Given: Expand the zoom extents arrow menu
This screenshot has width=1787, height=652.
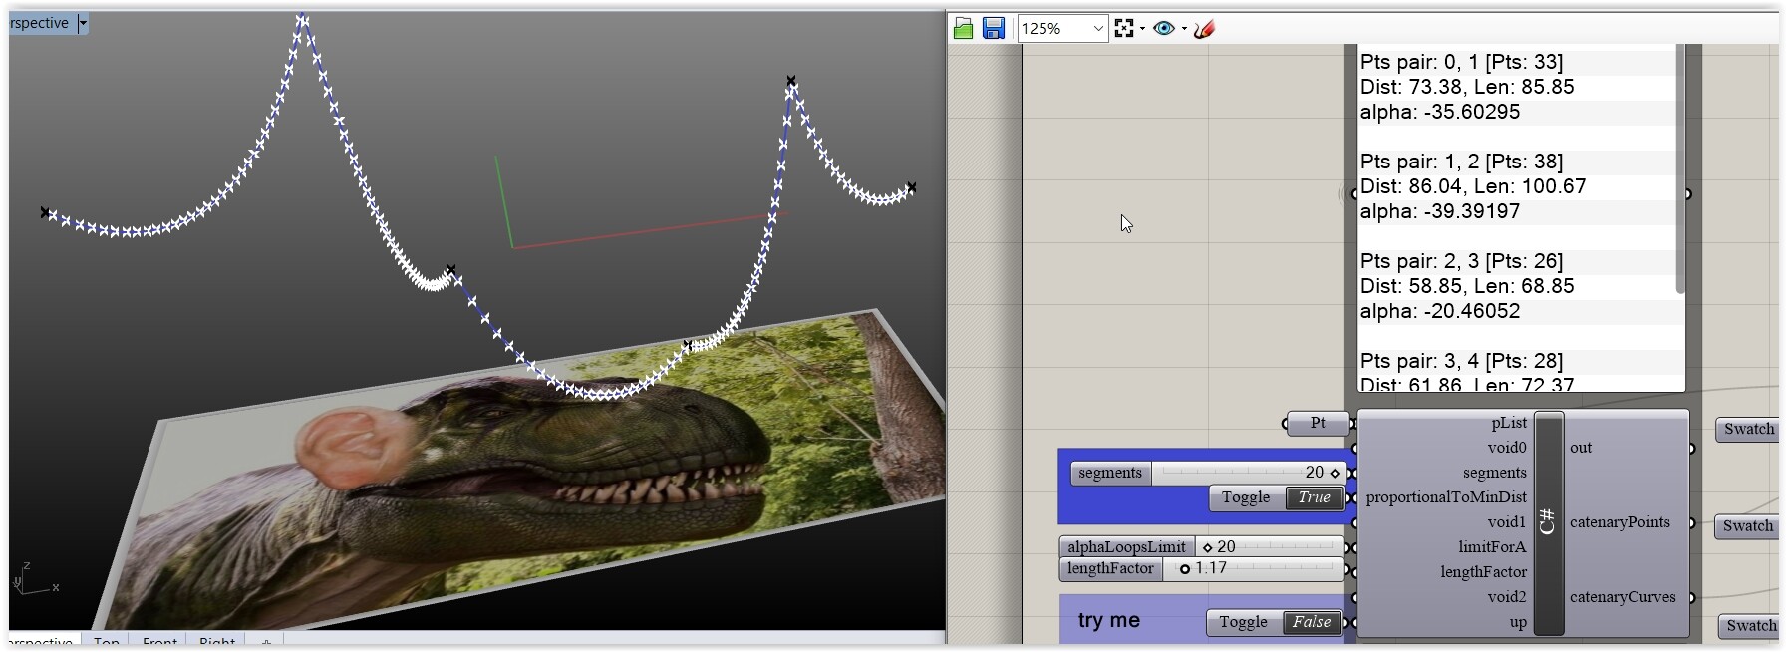Looking at the screenshot, I should 1142,29.
